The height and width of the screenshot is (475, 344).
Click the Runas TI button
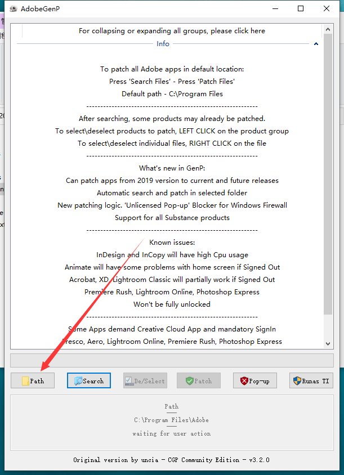(311, 380)
